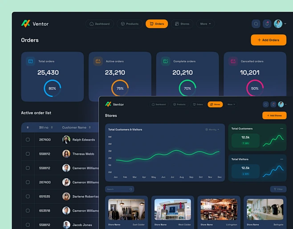The width and height of the screenshot is (293, 229).
Task: Click magnifier icon in Stores search box
Action: (131, 189)
